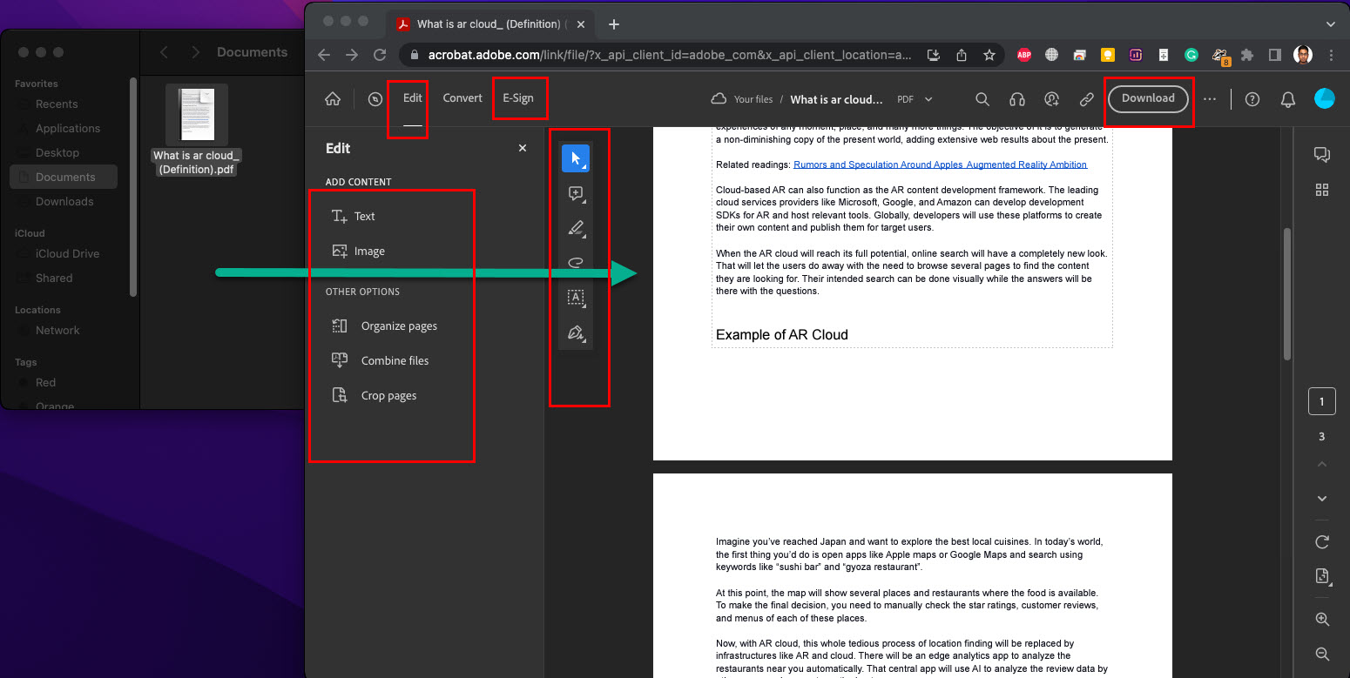Open Network in Finder sidebar
Image resolution: width=1350 pixels, height=678 pixels.
tap(57, 330)
